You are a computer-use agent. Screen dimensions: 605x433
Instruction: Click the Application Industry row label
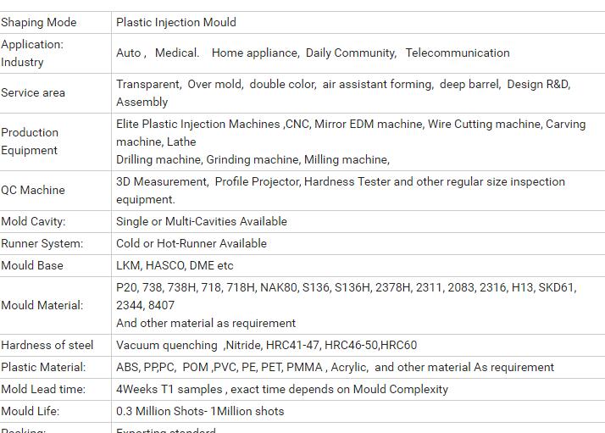(x=32, y=53)
